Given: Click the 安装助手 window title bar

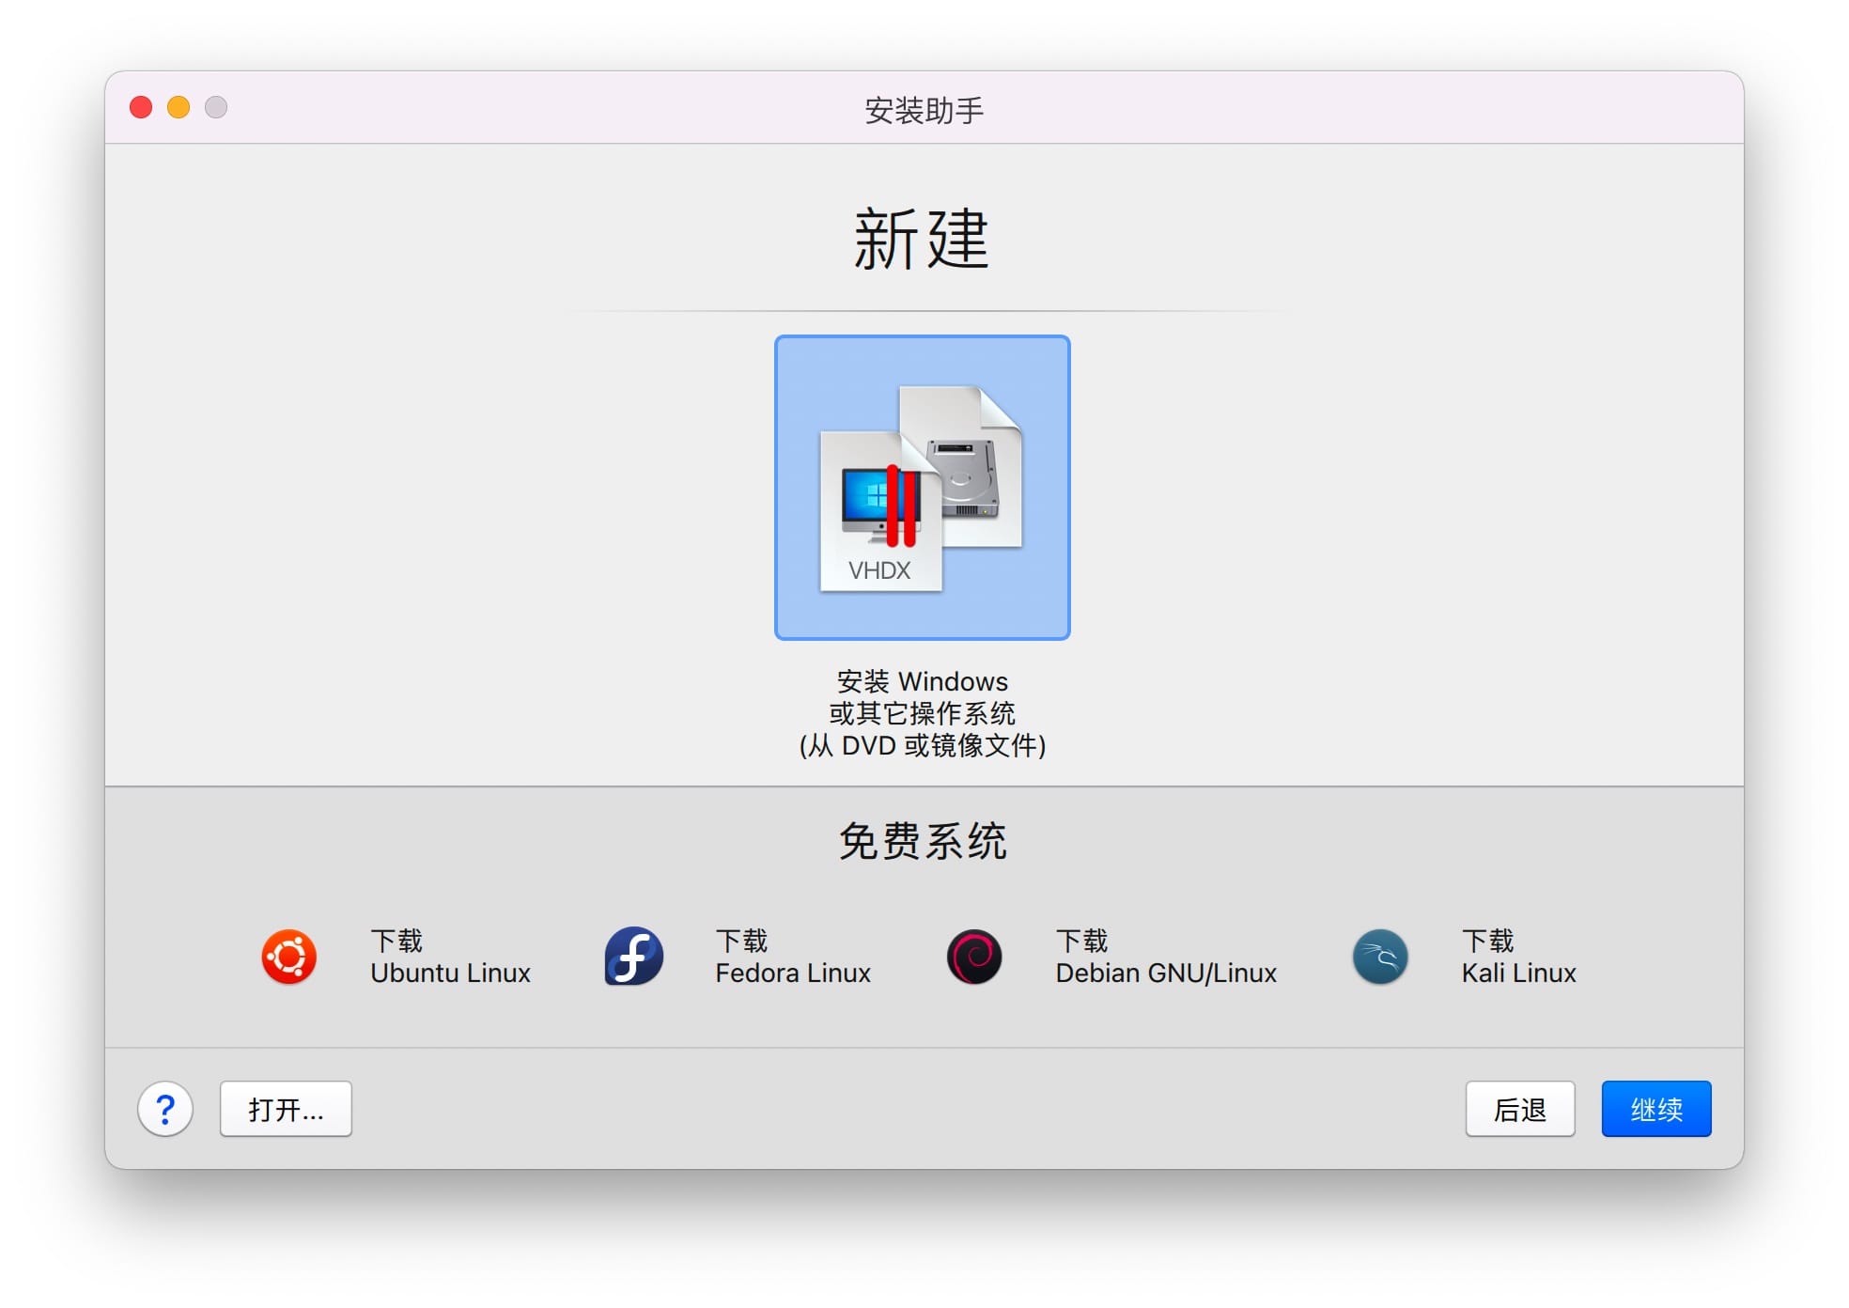Looking at the screenshot, I should (x=924, y=110).
